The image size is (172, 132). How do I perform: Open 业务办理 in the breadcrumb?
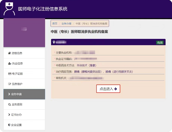pyautogui.click(x=66, y=24)
